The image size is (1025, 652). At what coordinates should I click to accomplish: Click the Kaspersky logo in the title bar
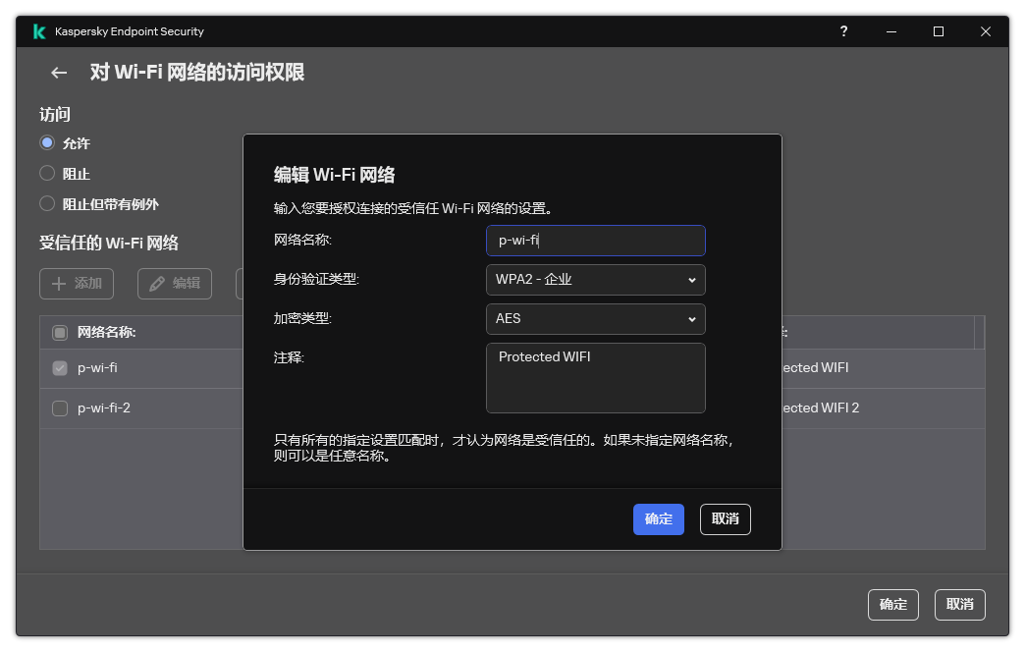[38, 30]
